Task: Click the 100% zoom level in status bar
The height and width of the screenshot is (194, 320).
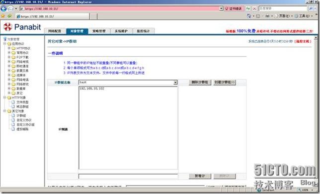Action: 305,190
